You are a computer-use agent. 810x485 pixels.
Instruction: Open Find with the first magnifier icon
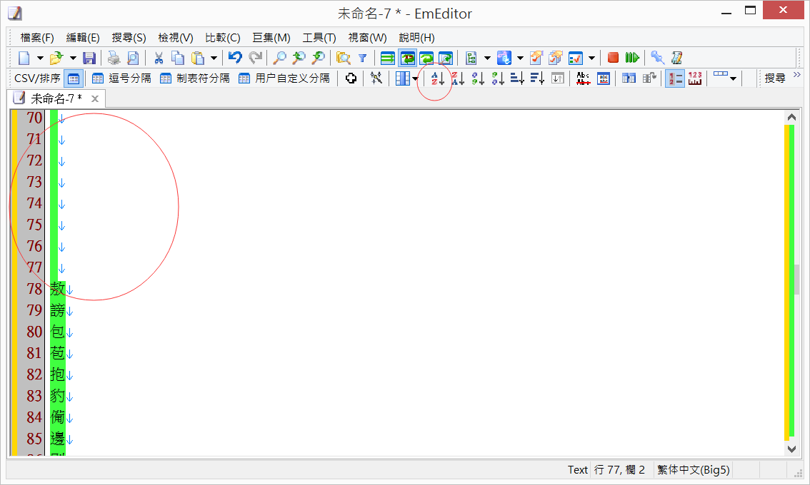(279, 58)
